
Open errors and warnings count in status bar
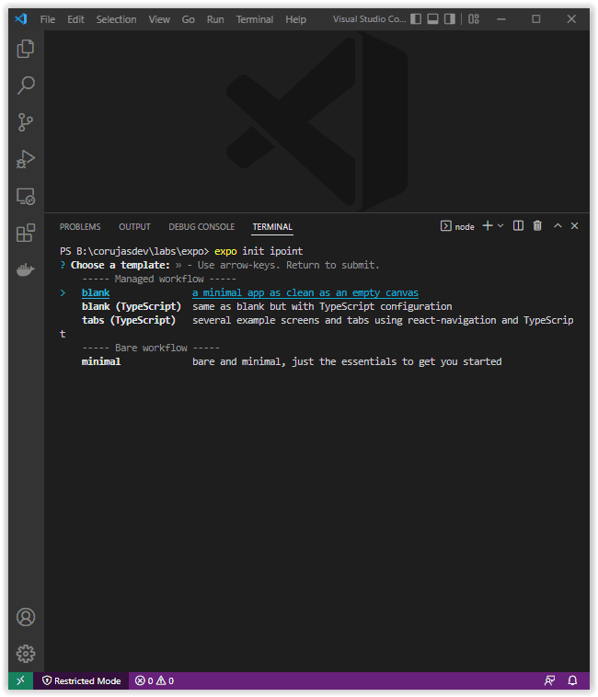[x=155, y=680]
